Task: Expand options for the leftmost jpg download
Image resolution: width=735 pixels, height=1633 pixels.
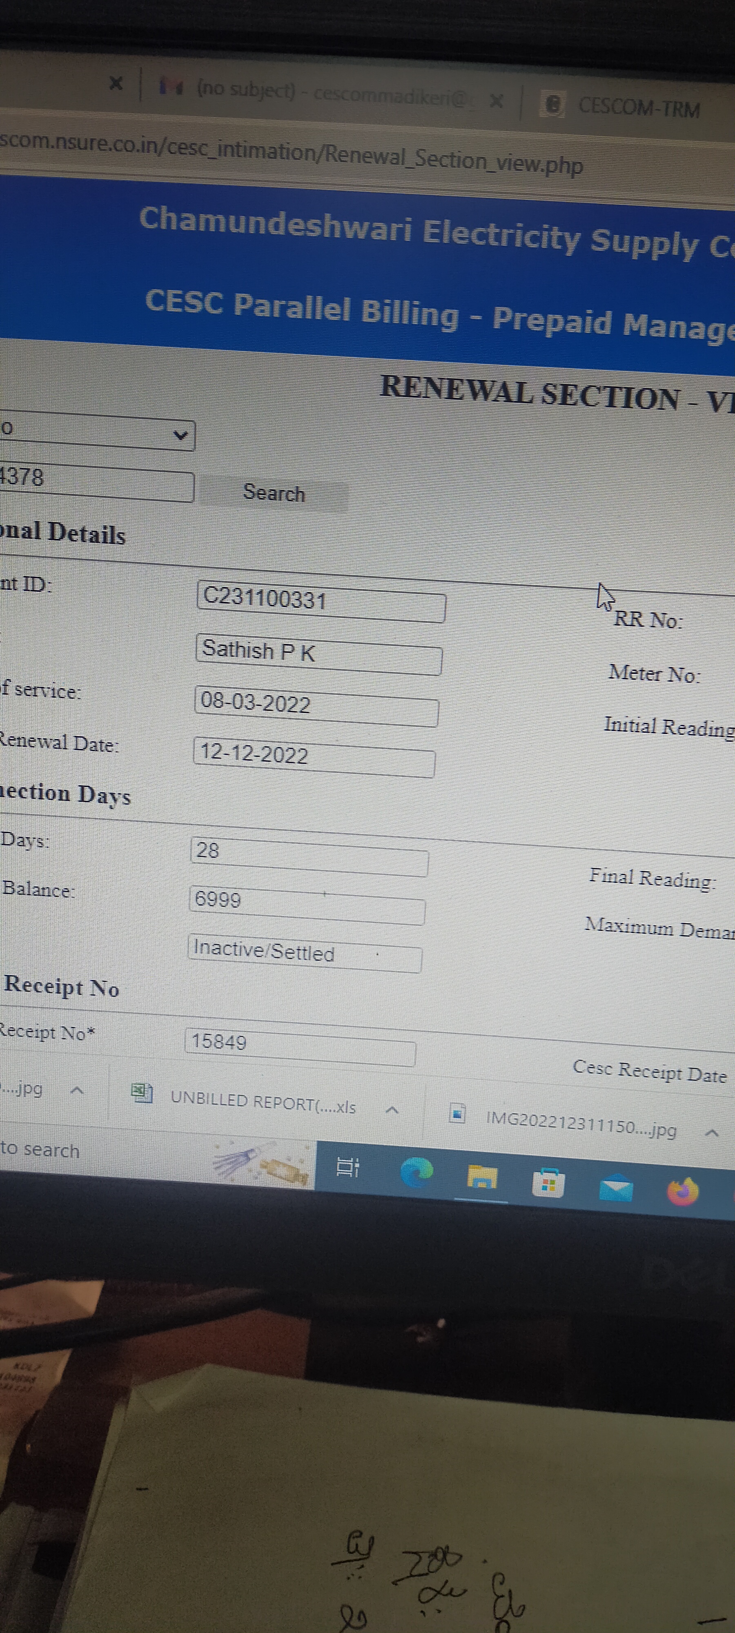Action: tap(77, 1090)
